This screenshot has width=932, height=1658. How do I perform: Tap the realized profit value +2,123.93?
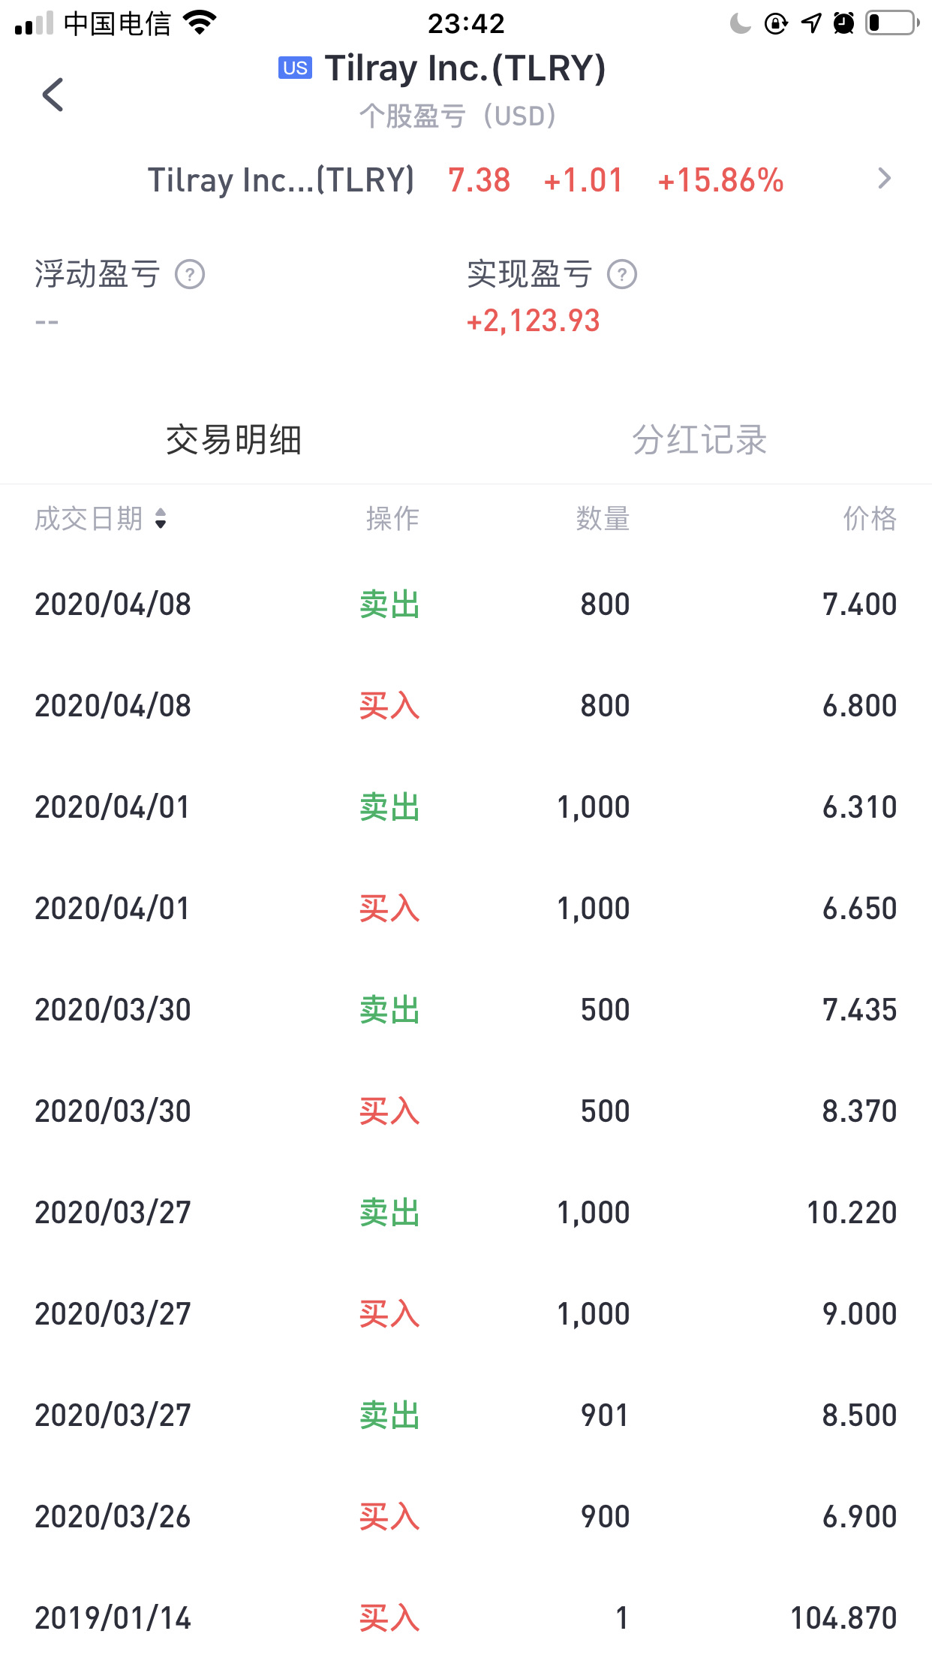point(533,321)
